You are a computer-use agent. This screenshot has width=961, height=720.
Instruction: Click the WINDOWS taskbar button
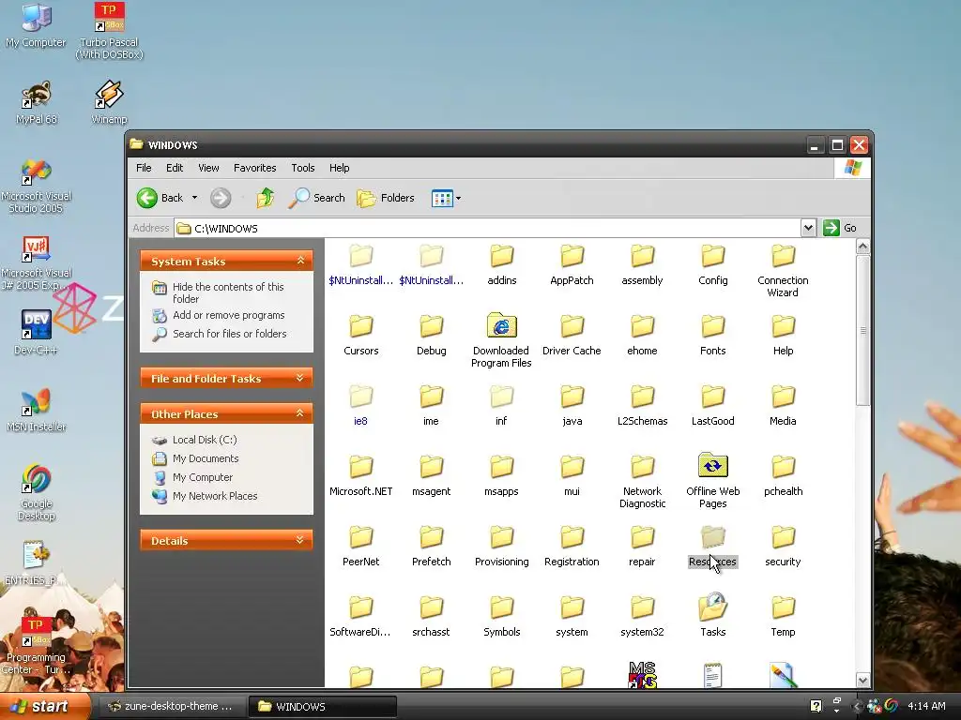323,707
